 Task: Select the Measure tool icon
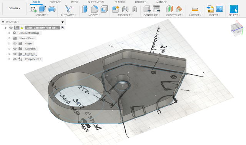point(195,9)
